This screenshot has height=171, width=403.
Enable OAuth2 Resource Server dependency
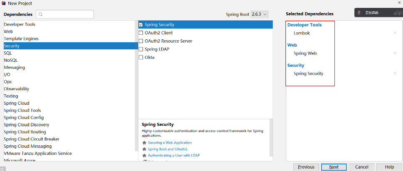[x=140, y=41]
